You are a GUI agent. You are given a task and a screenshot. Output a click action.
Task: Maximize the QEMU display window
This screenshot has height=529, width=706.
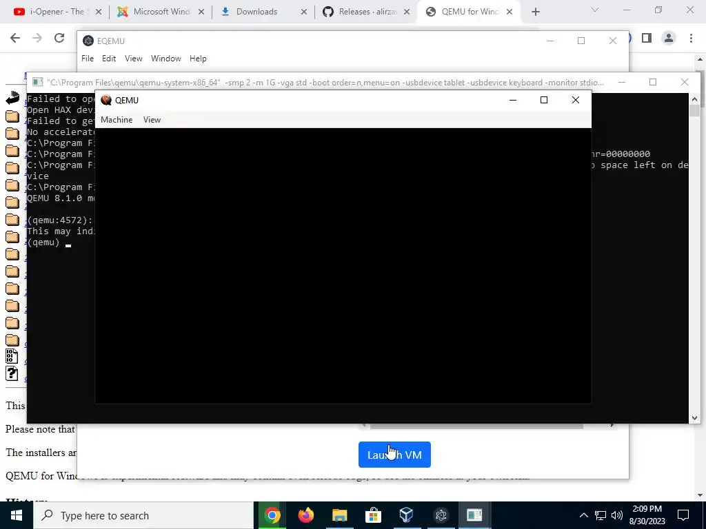(544, 100)
